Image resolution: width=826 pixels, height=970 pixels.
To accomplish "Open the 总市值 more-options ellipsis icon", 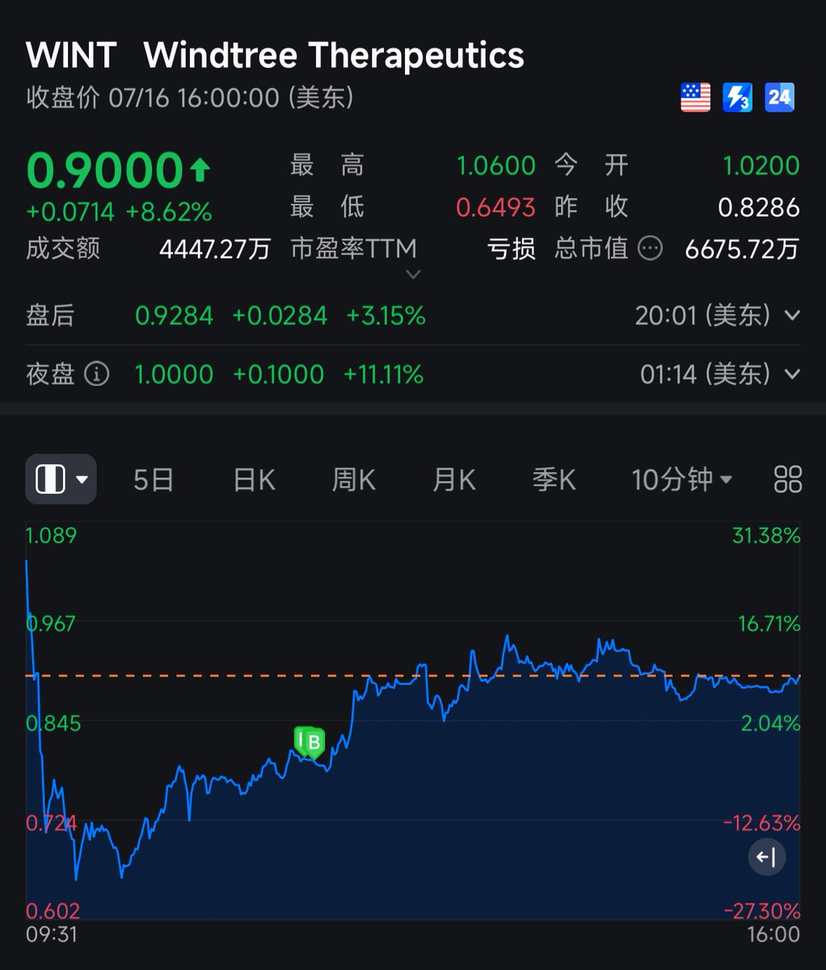I will 650,249.
